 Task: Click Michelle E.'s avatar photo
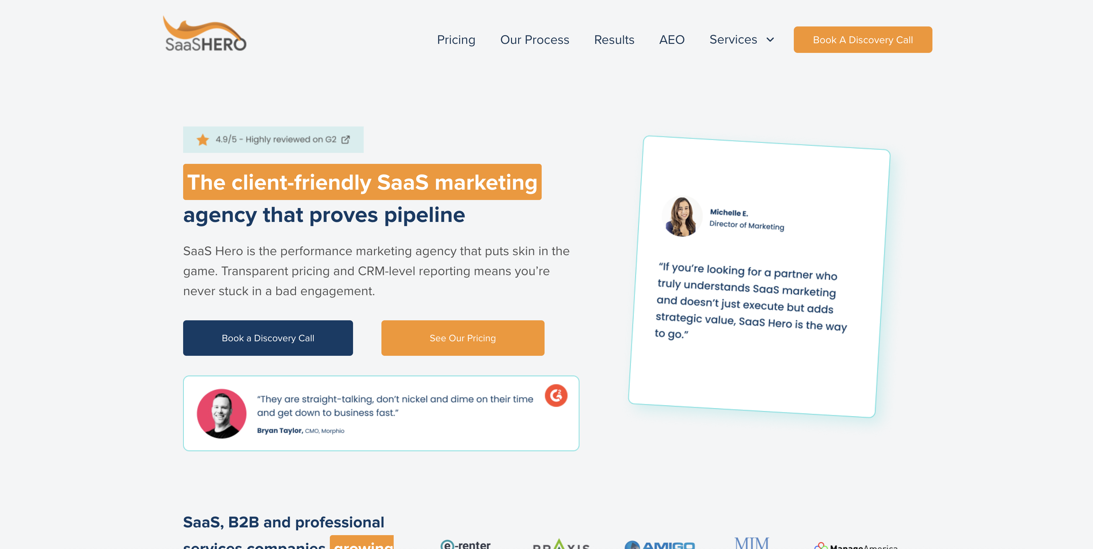(682, 216)
